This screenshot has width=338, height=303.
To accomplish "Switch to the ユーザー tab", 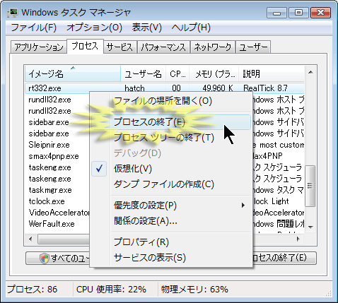I will tap(253, 47).
